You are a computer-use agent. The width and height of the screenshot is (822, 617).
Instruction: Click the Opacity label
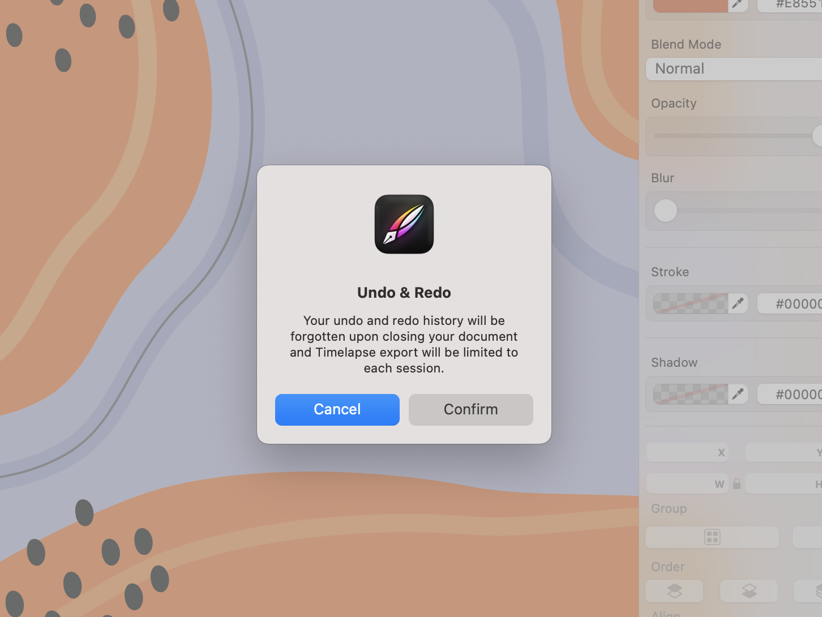pyautogui.click(x=674, y=104)
